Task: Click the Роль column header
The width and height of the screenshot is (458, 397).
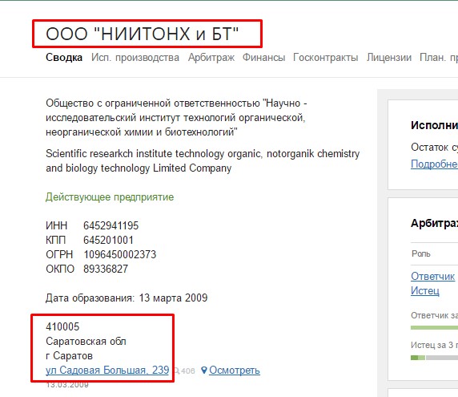Action: [421, 253]
